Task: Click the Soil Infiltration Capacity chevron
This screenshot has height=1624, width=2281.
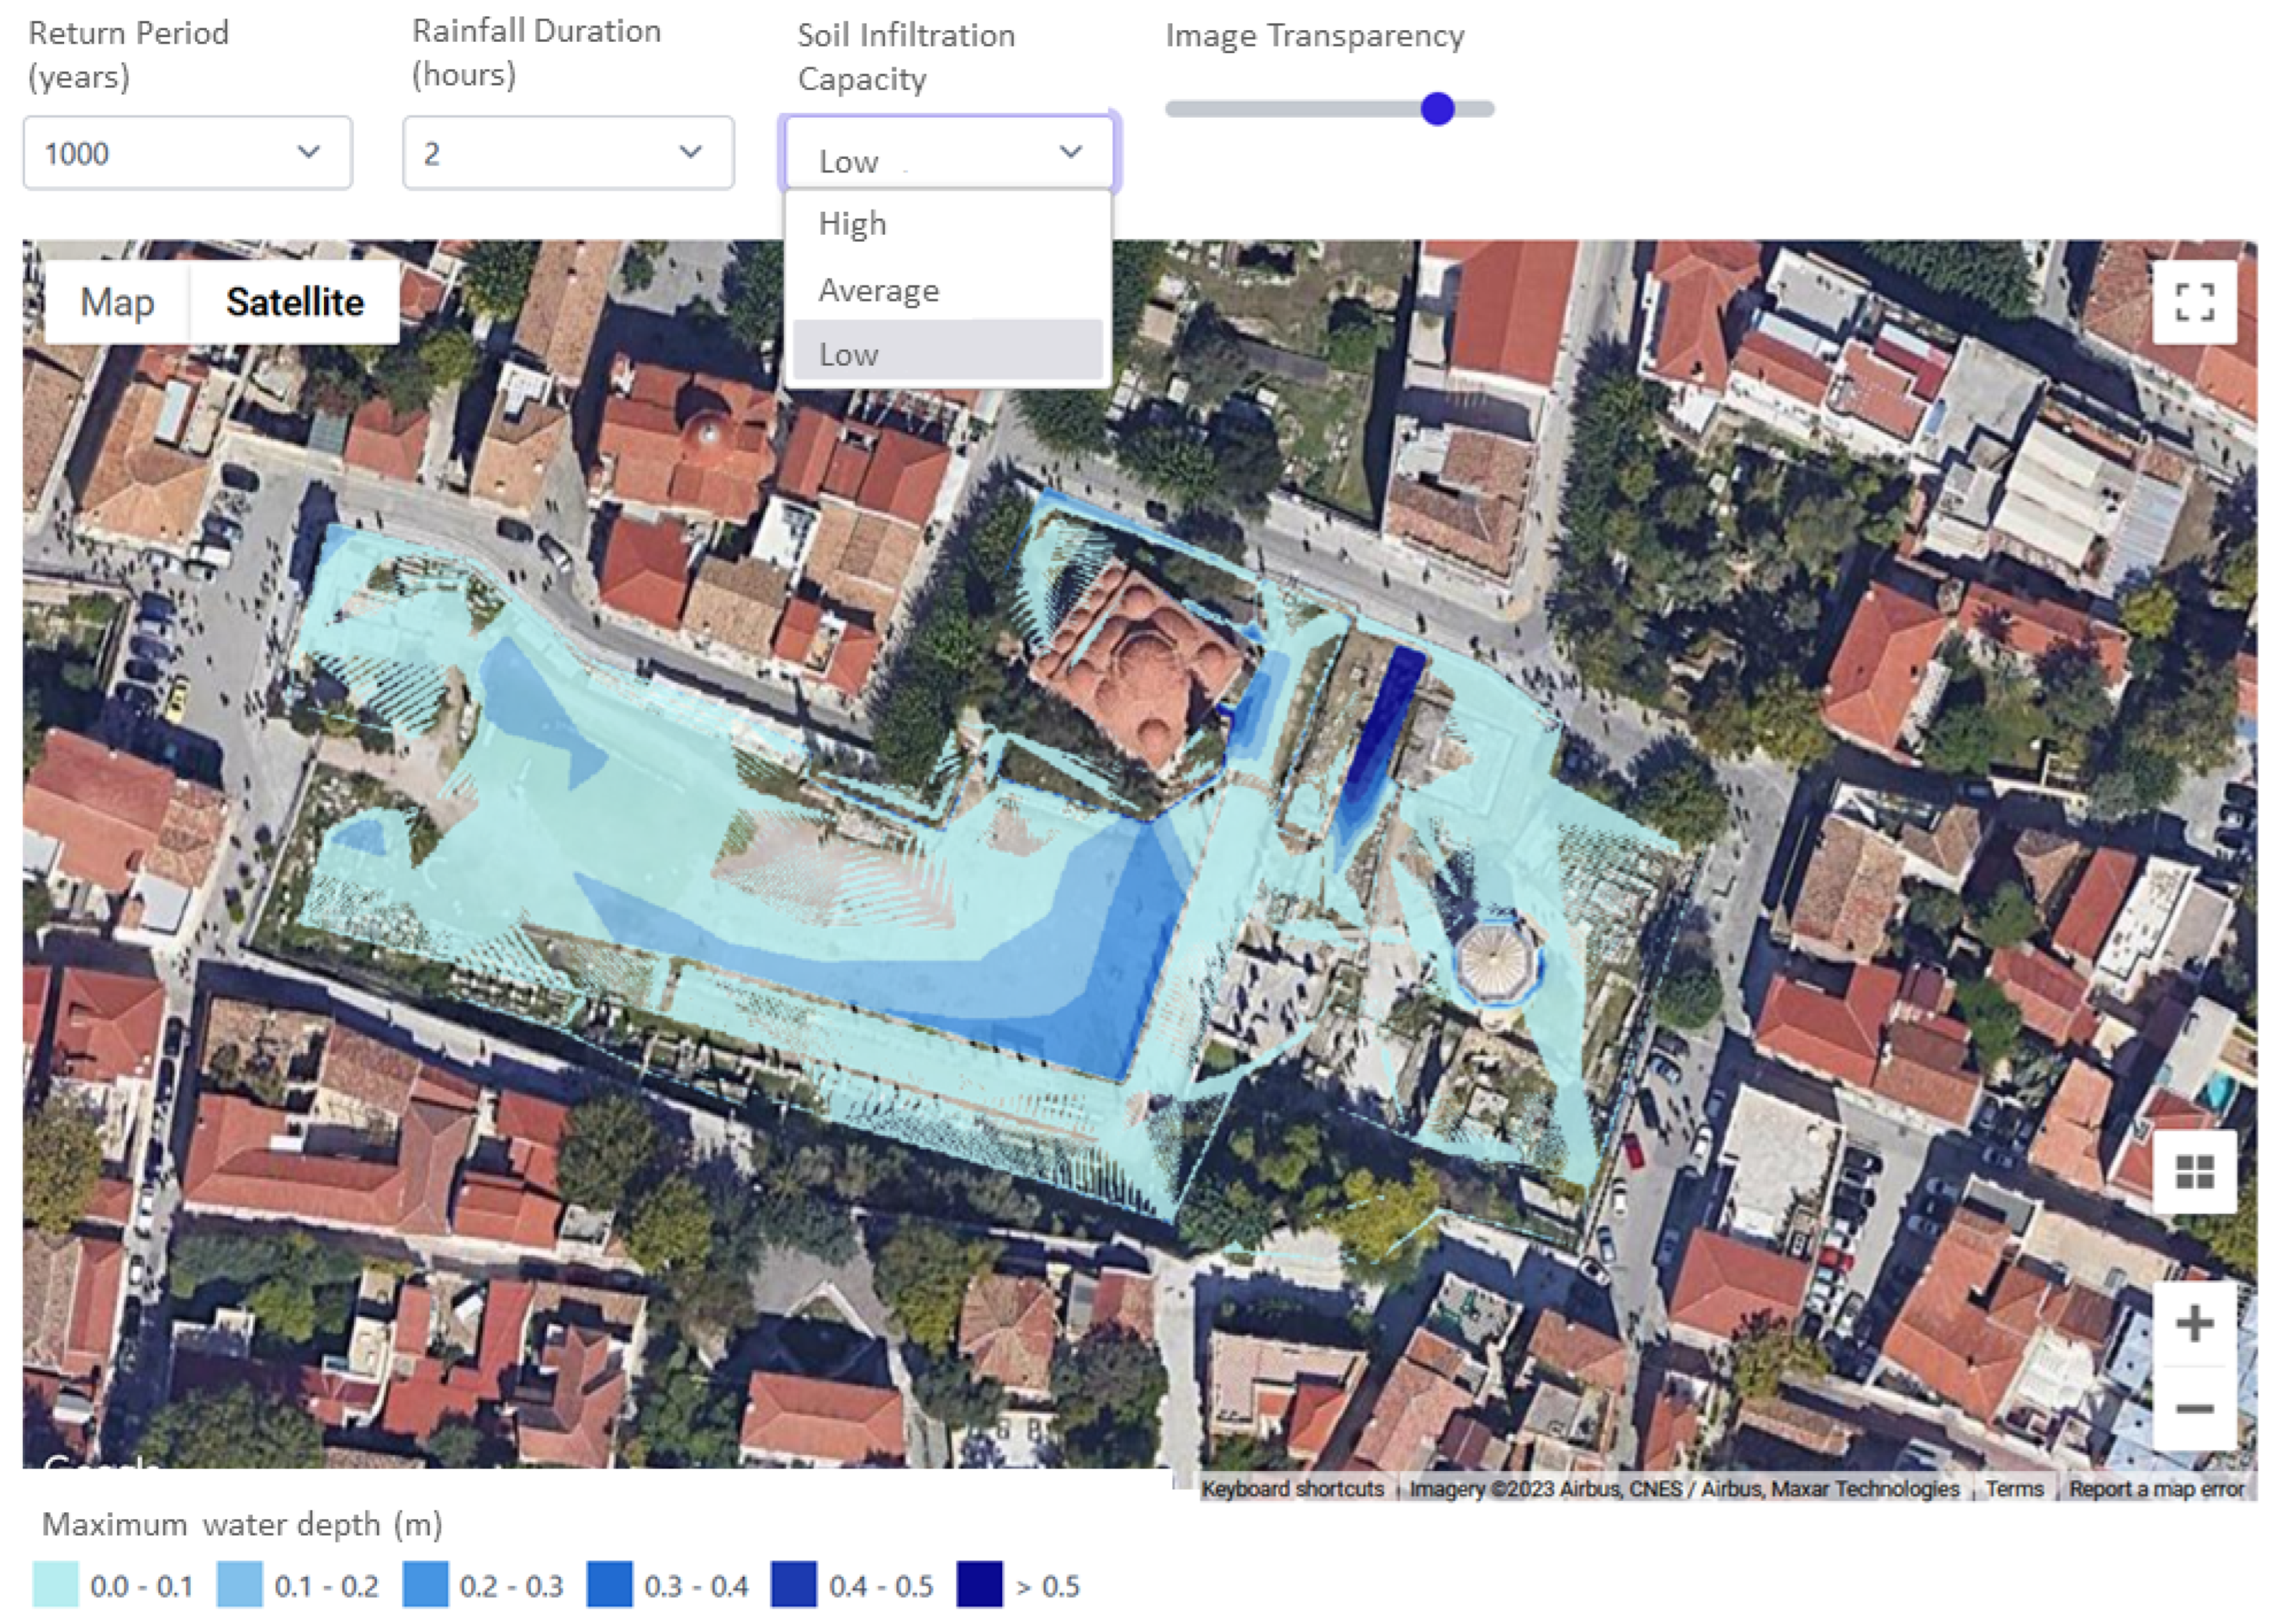Action: 1071,152
